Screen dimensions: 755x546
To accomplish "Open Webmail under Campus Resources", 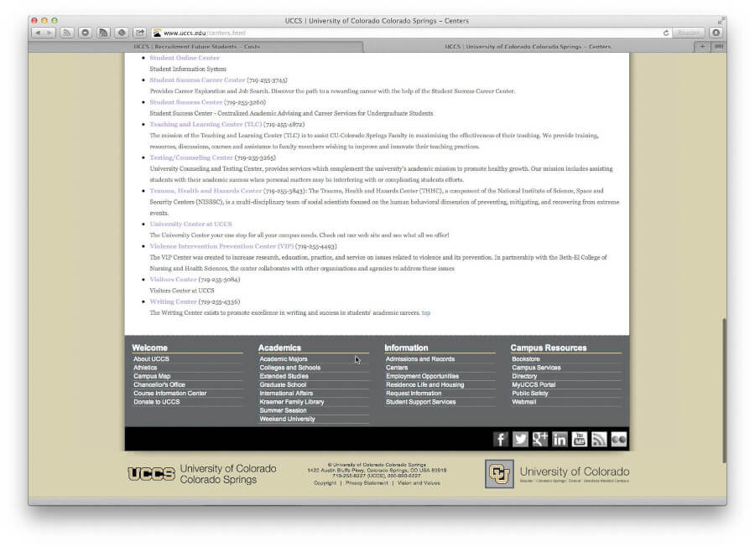I will point(523,402).
